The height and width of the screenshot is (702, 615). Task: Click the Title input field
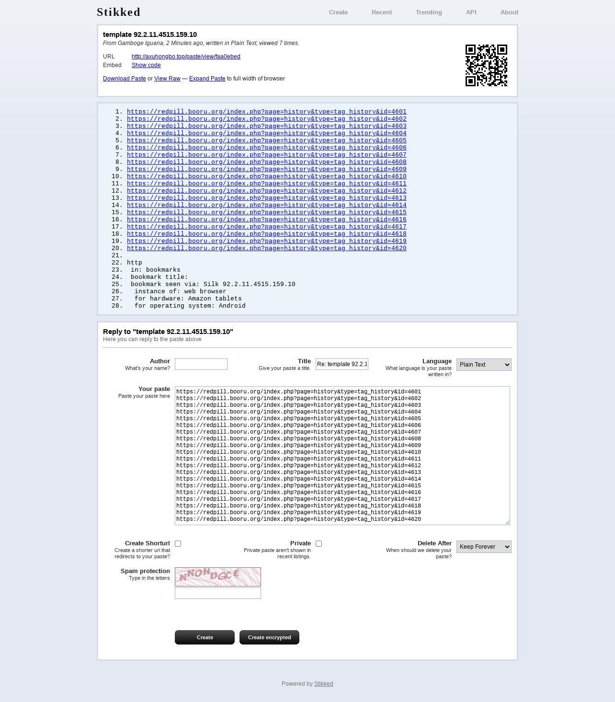click(342, 364)
